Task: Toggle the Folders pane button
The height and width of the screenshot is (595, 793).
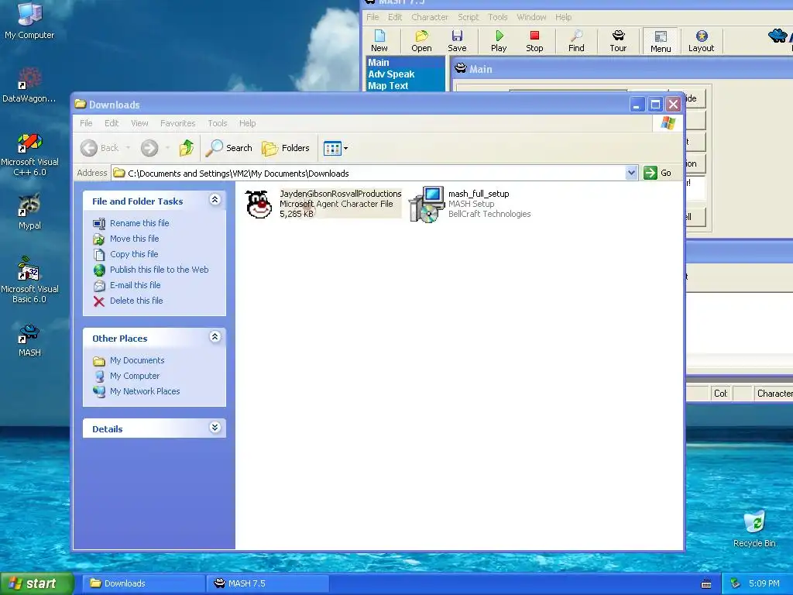Action: 286,148
